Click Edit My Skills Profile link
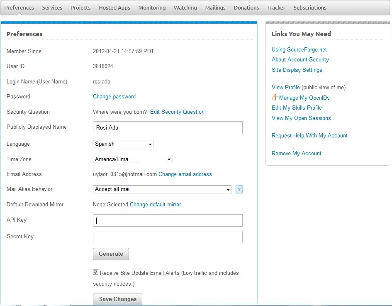 point(297,108)
